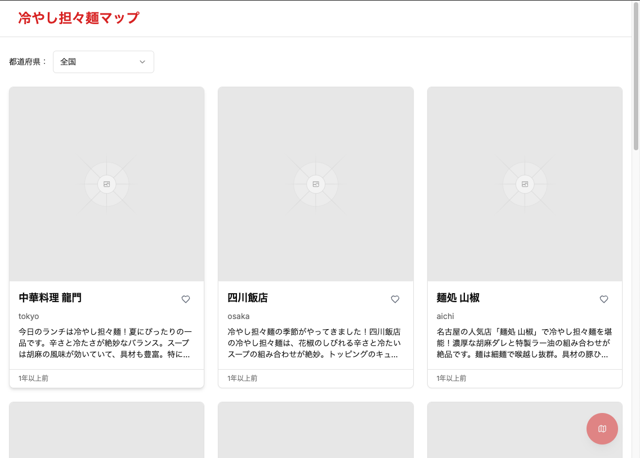Screen dimensions: 640x458
Task: Toggle the heart on the 四川飯店 card
Action: tap(395, 299)
